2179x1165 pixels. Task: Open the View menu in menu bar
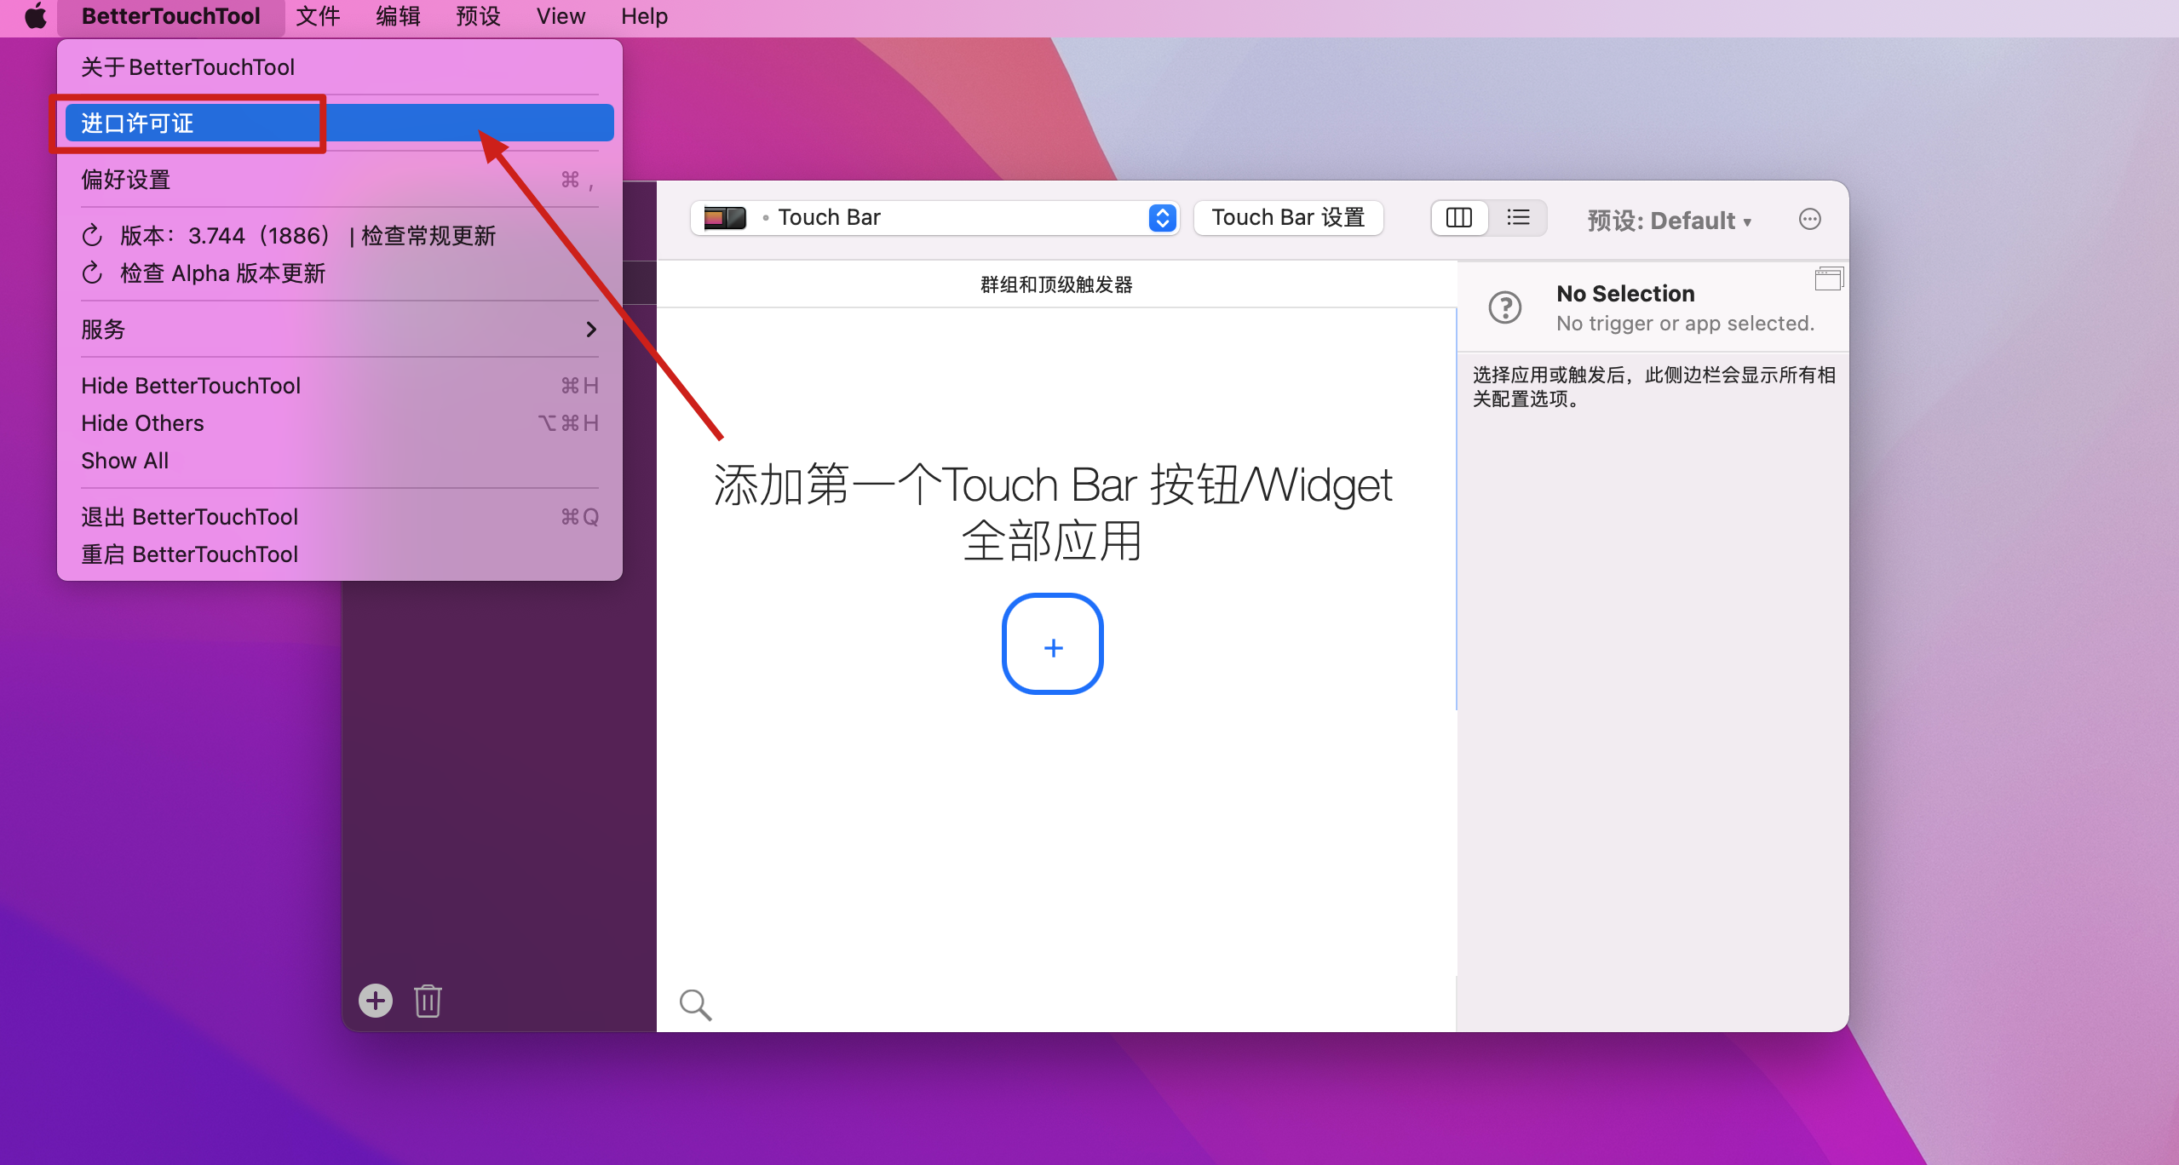[x=560, y=16]
